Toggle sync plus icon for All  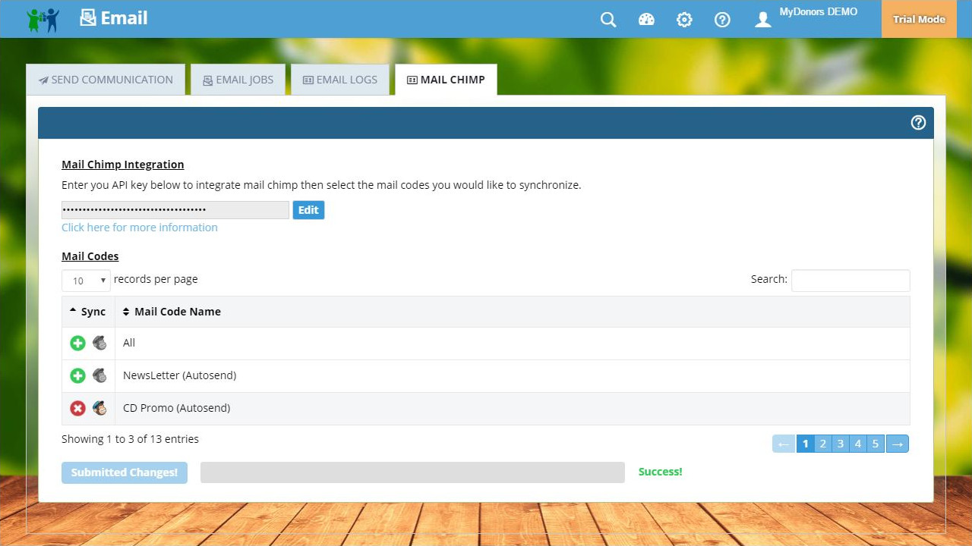(77, 344)
